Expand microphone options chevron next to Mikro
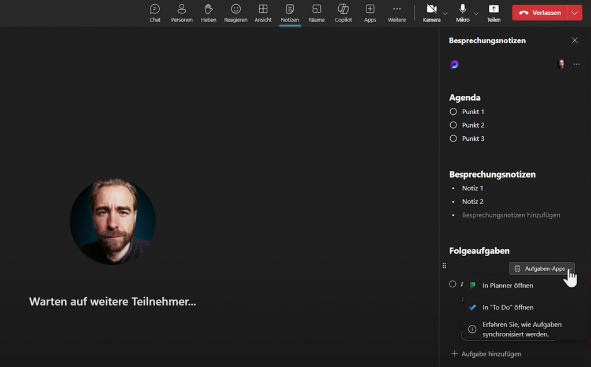 (x=476, y=14)
